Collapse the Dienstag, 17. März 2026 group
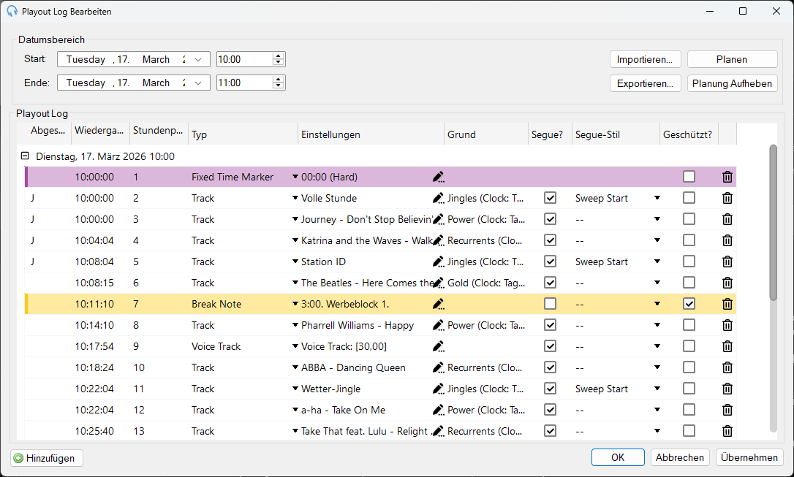 tap(25, 156)
